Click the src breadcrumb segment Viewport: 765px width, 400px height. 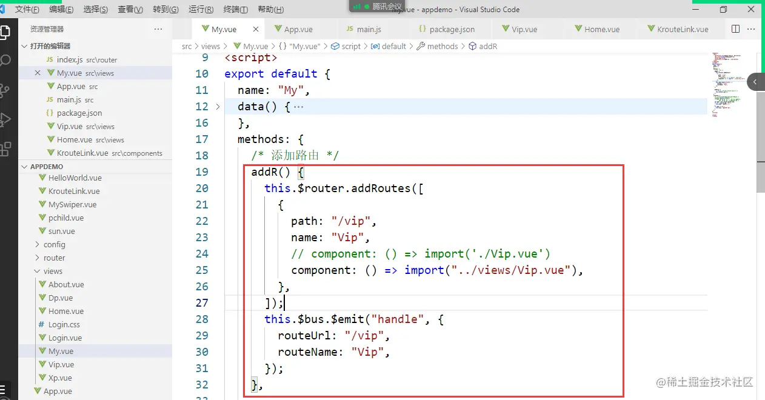tap(187, 46)
